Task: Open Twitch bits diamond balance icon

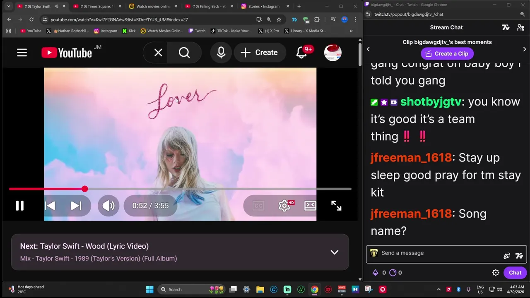Action: (x=375, y=272)
